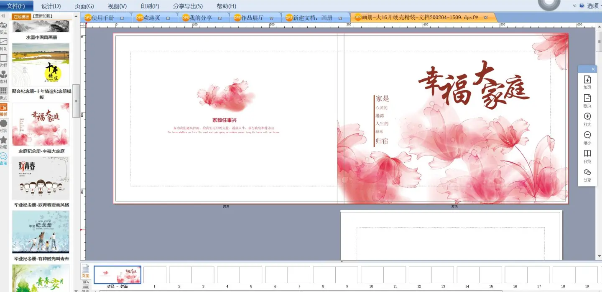Switch to the 作品展厅 tab
602x292 pixels.
pos(253,18)
